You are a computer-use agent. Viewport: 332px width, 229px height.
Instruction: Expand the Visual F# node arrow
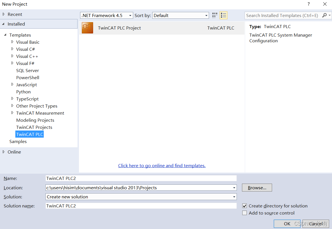[12, 63]
